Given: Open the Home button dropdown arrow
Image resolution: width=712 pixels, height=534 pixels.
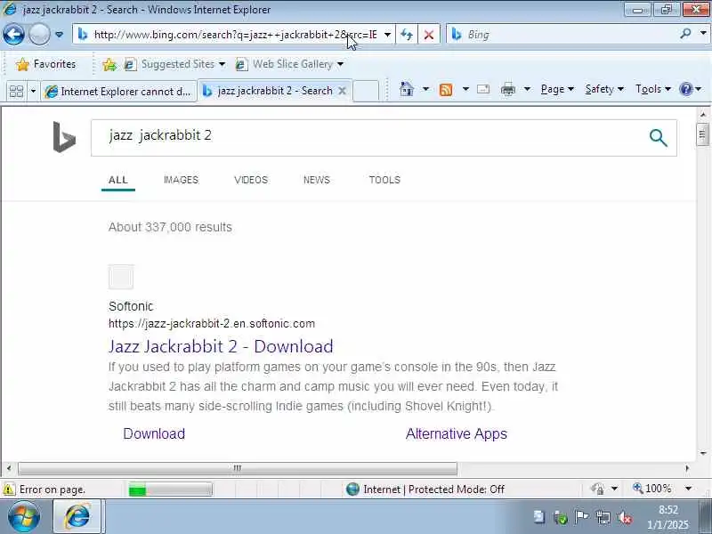Looking at the screenshot, I should pos(426,89).
